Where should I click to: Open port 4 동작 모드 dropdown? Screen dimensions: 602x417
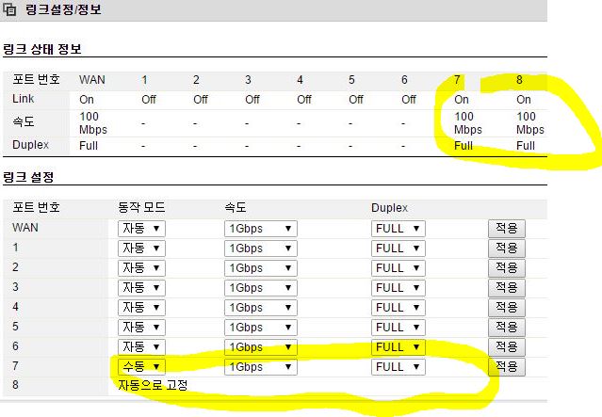(x=141, y=308)
